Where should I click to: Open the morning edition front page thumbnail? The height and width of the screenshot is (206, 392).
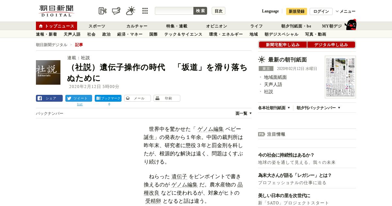point(340,77)
